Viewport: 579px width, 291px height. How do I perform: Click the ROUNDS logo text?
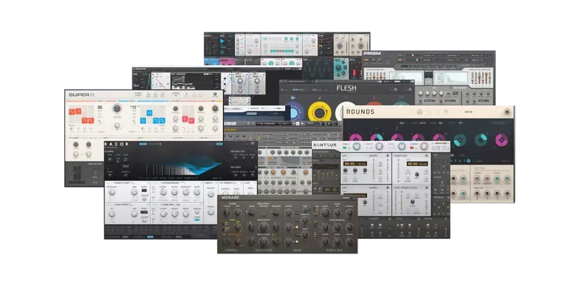[360, 112]
